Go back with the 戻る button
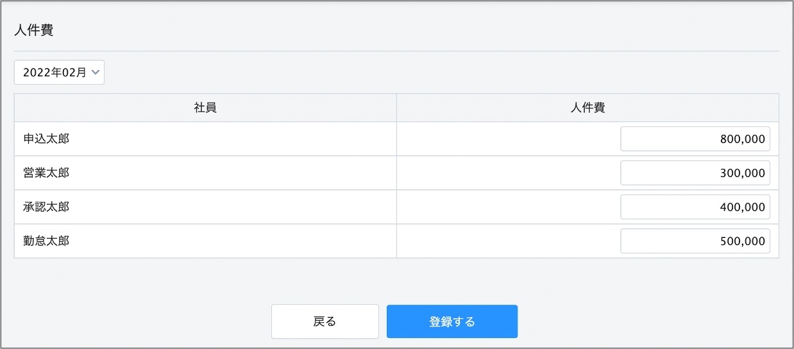Image resolution: width=794 pixels, height=349 pixels. [325, 321]
